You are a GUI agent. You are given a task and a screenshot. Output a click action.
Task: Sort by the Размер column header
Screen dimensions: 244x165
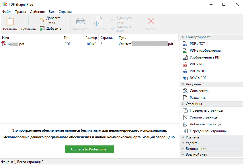89,38
